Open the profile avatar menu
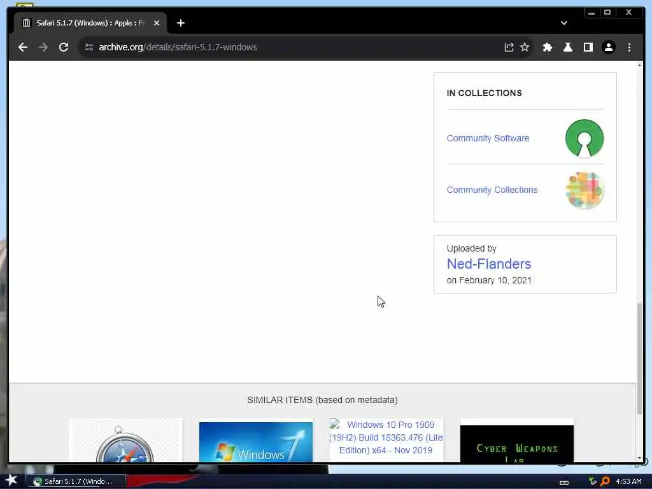This screenshot has width=652, height=489. [608, 47]
